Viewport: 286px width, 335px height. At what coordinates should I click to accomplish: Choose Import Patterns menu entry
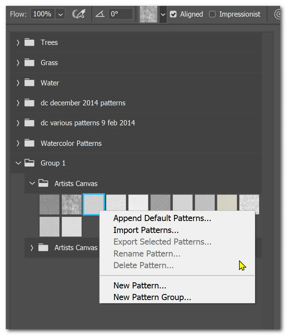coord(146,230)
